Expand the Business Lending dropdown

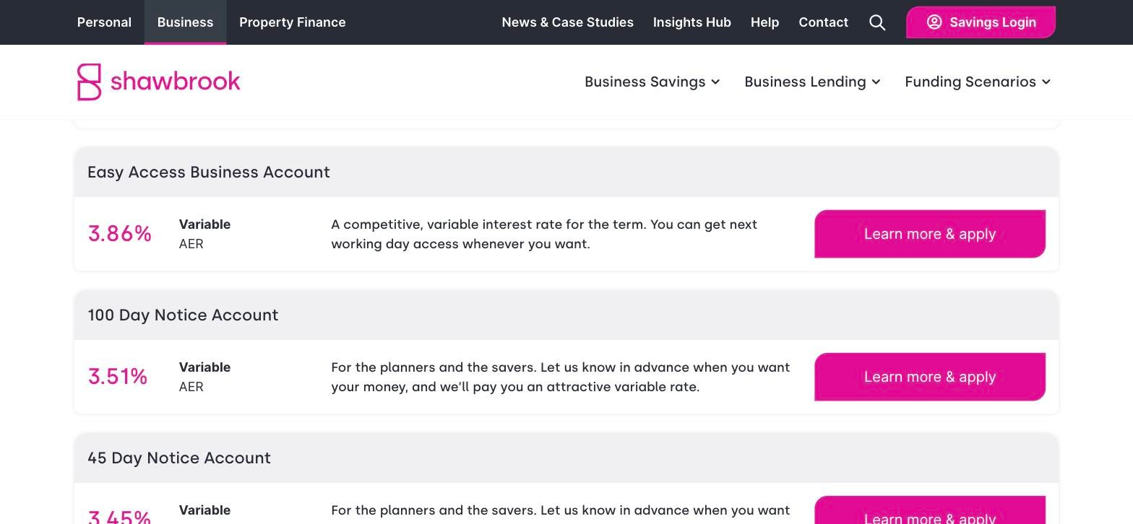812,82
